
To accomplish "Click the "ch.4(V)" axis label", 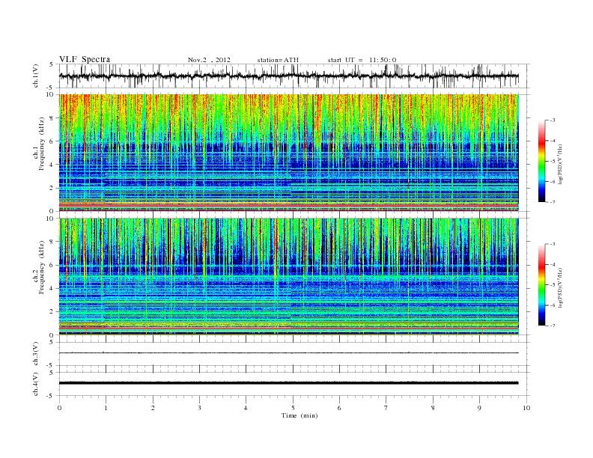I will (35, 384).
